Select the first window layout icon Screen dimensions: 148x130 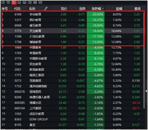click(x=3, y=2)
